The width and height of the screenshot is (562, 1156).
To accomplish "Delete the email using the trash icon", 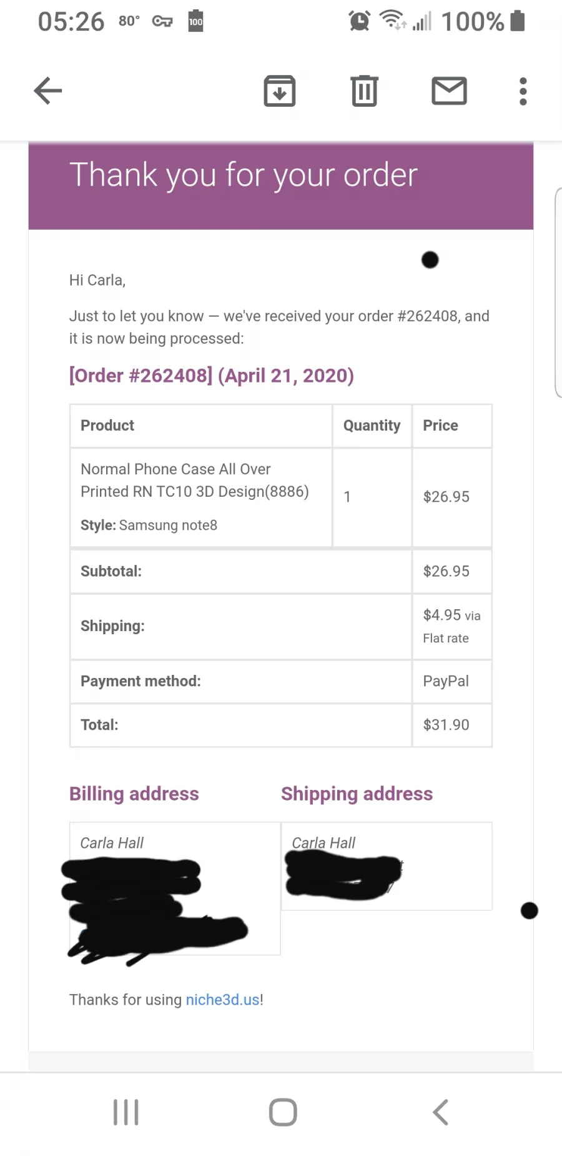I will click(x=365, y=91).
